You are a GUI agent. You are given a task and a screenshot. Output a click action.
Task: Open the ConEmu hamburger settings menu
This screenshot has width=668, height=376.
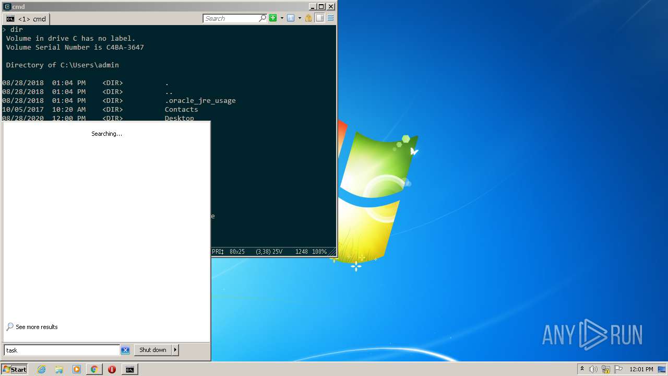330,18
